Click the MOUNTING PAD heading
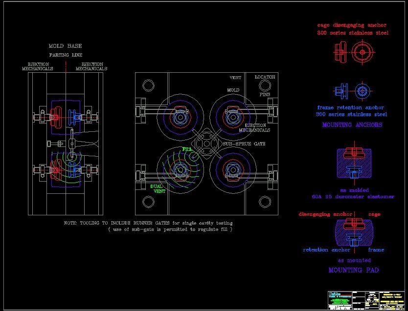Image resolution: width=408 pixels, height=311 pixels. 352,270
